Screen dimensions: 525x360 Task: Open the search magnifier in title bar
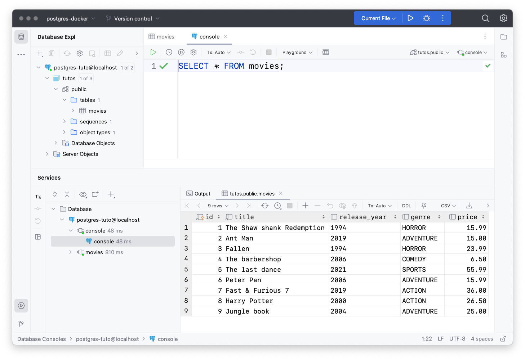485,18
